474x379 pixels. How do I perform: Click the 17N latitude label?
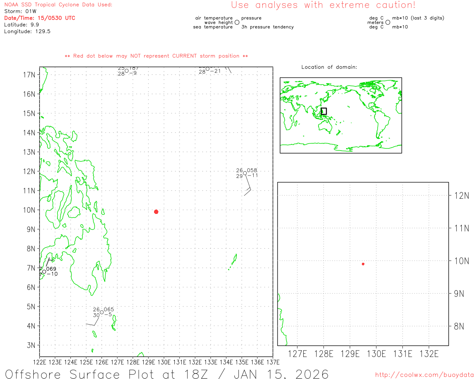[29, 75]
